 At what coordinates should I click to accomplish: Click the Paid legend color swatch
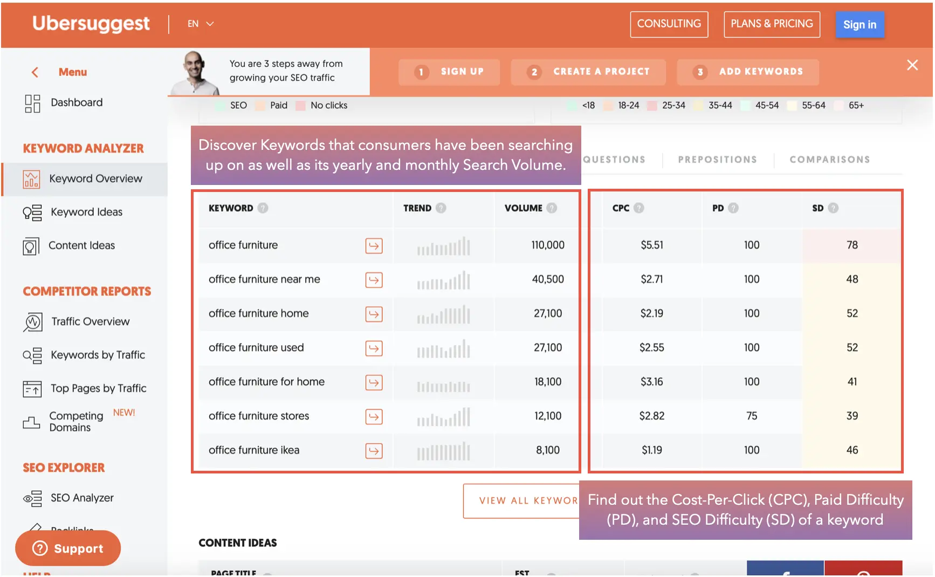point(260,106)
